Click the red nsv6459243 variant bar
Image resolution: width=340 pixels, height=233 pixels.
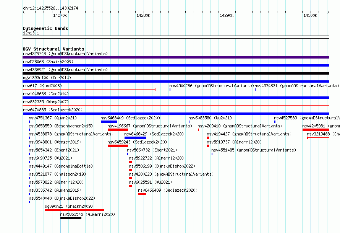click(118, 146)
